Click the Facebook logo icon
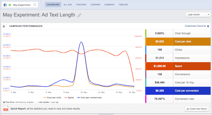The width and height of the screenshot is (212, 115). point(5,5)
